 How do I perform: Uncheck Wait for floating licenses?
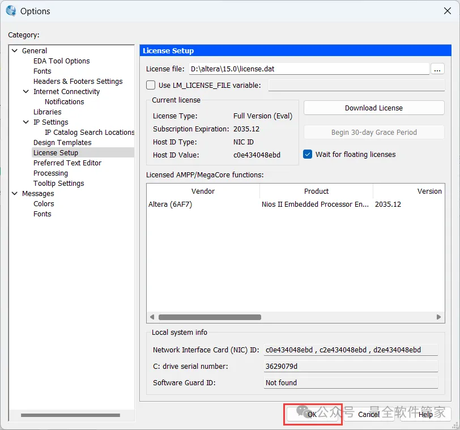point(308,154)
